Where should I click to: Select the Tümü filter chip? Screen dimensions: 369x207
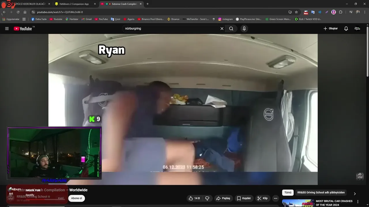point(288,193)
